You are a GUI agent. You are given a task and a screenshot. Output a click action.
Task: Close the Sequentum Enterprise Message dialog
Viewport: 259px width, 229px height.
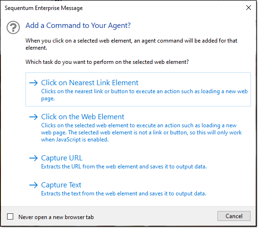click(x=249, y=8)
